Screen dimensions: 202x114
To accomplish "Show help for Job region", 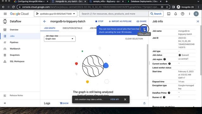I will (164, 59).
